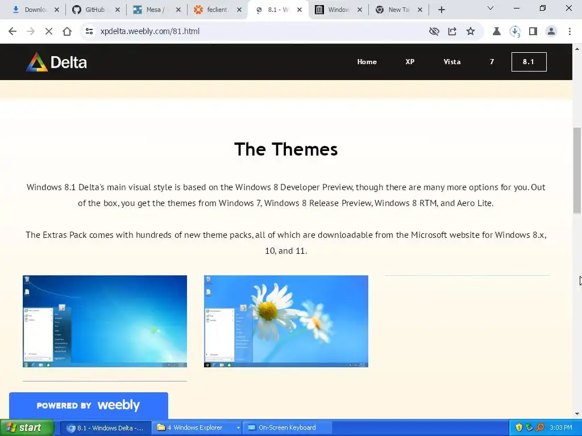582x436 pixels.
Task: Open the Vista nav link
Action: tap(452, 62)
